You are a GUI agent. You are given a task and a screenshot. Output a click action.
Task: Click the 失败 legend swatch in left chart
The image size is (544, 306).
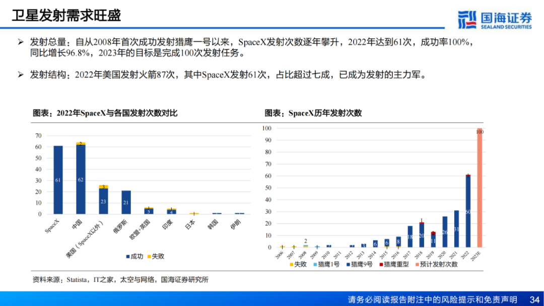(x=149, y=256)
